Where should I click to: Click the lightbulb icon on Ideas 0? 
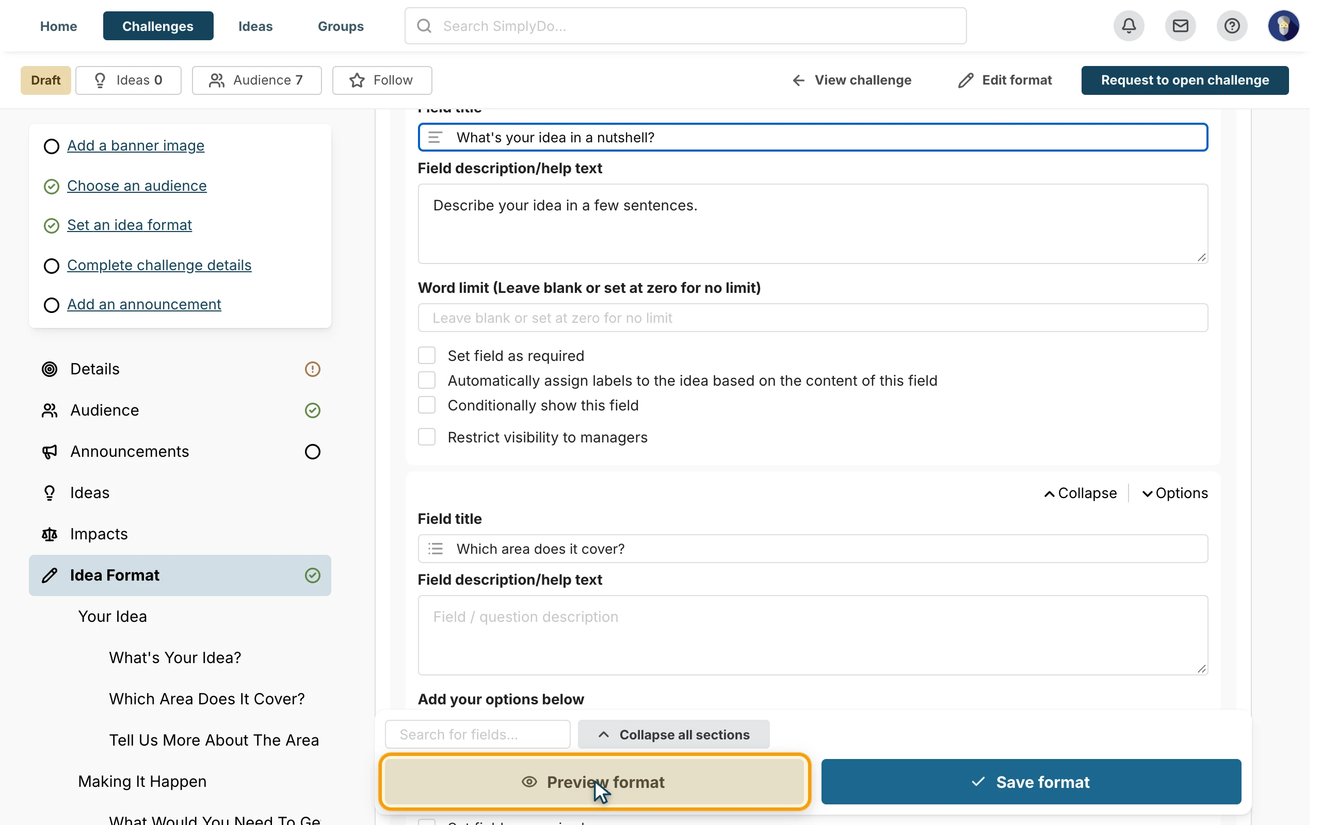click(100, 80)
